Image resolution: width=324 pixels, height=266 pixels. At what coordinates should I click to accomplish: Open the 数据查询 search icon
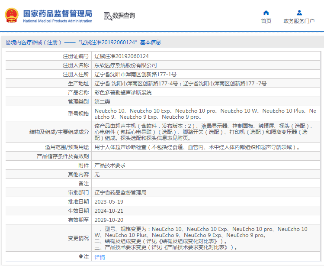tap(108, 16)
